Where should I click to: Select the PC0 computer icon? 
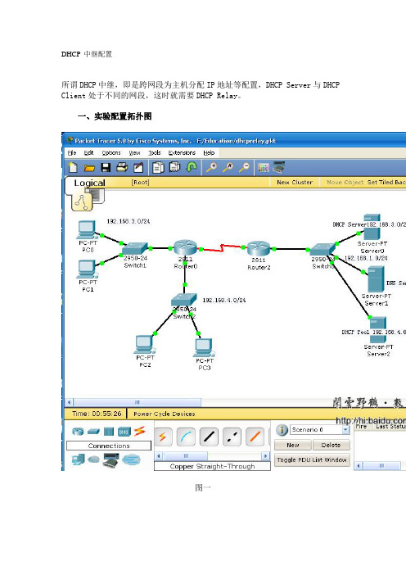87,230
